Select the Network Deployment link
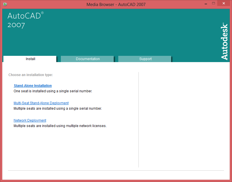This screenshot has height=182, width=232. [x=30, y=120]
